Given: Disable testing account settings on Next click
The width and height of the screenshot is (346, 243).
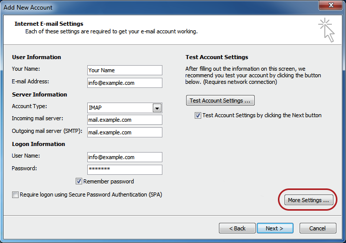Looking at the screenshot, I should point(198,115).
